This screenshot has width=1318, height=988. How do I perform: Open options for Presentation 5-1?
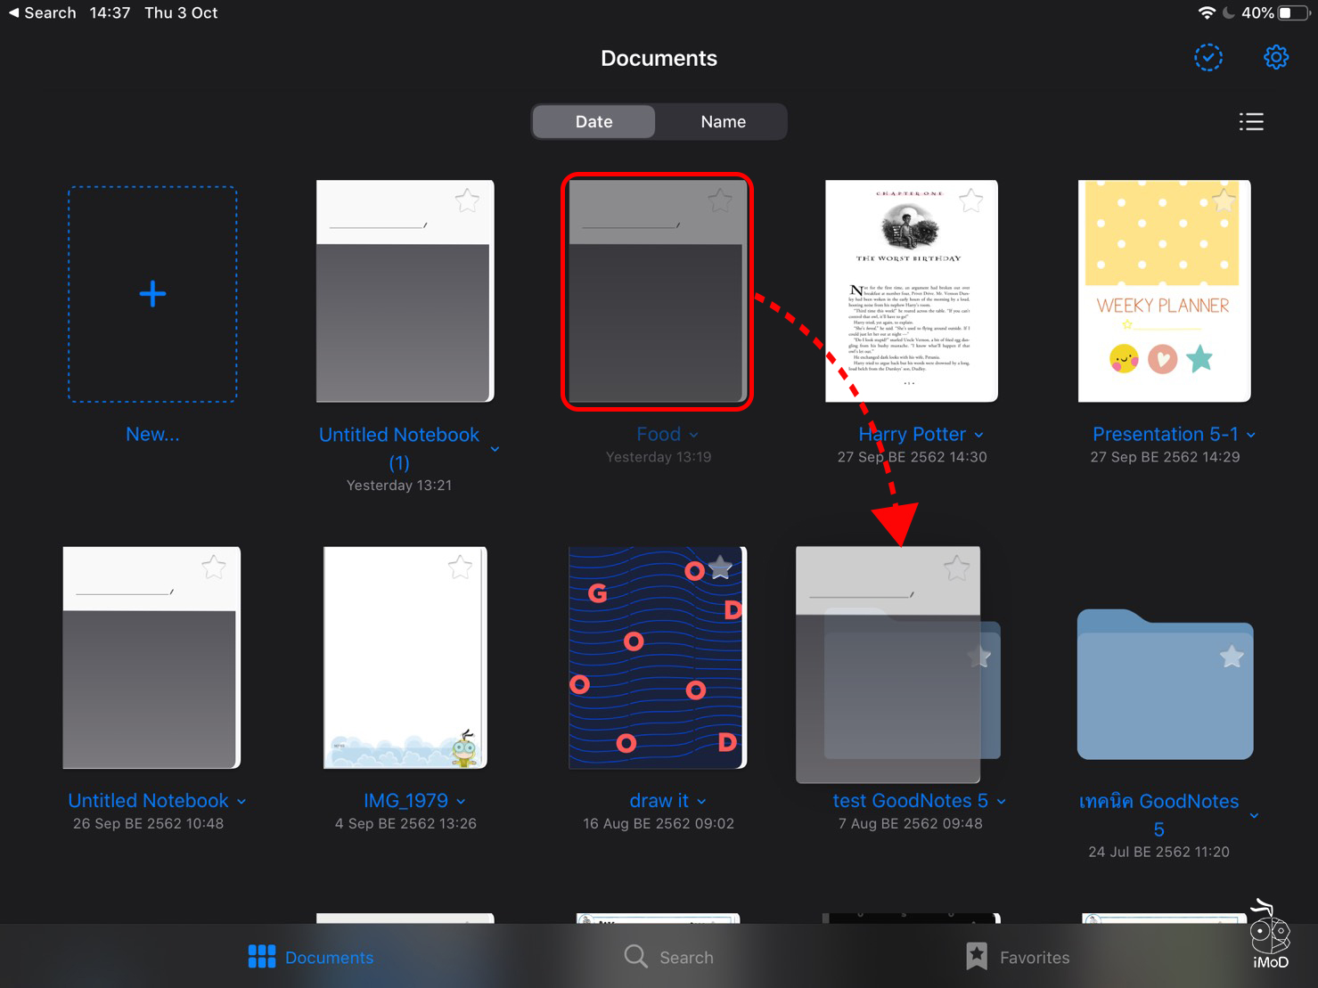click(1251, 435)
